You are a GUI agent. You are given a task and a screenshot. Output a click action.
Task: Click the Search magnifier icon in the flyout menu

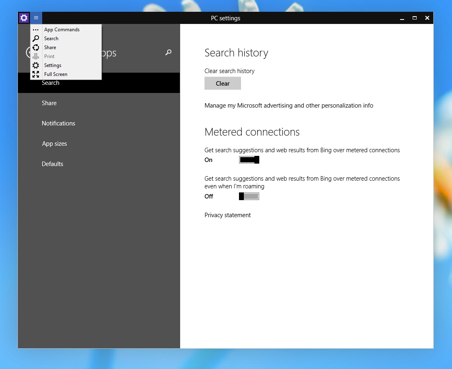[x=36, y=38]
